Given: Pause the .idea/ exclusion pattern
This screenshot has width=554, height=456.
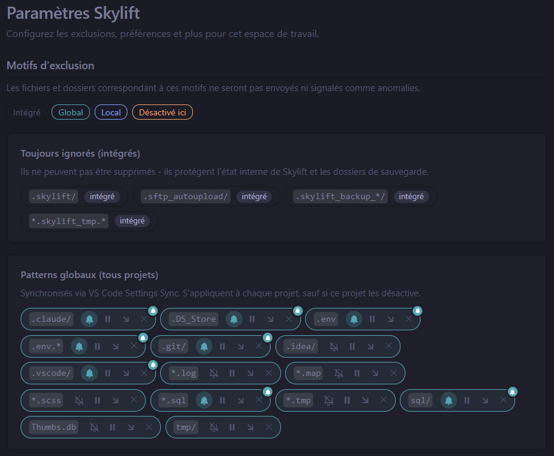Looking at the screenshot, I should [x=352, y=347].
